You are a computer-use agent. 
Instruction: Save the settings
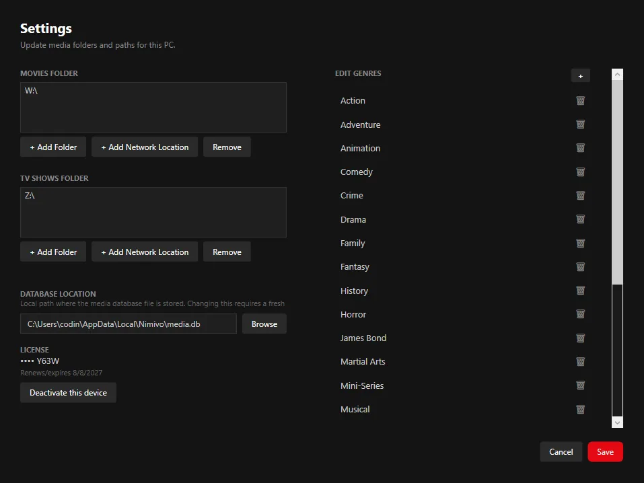(x=606, y=452)
